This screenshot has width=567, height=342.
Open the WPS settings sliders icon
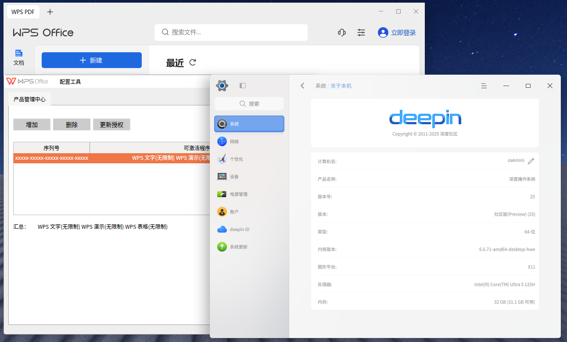click(x=361, y=32)
